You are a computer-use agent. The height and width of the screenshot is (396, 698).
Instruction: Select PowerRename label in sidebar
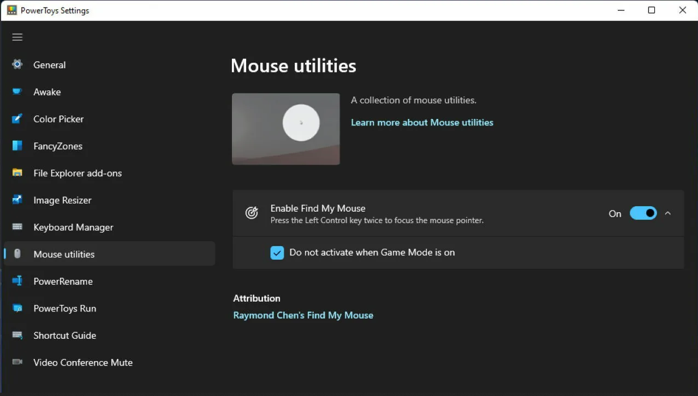(63, 281)
